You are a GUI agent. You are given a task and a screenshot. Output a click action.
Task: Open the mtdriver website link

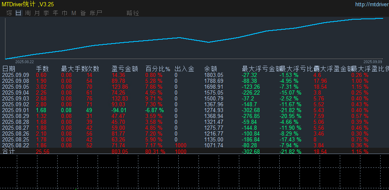[372, 5]
